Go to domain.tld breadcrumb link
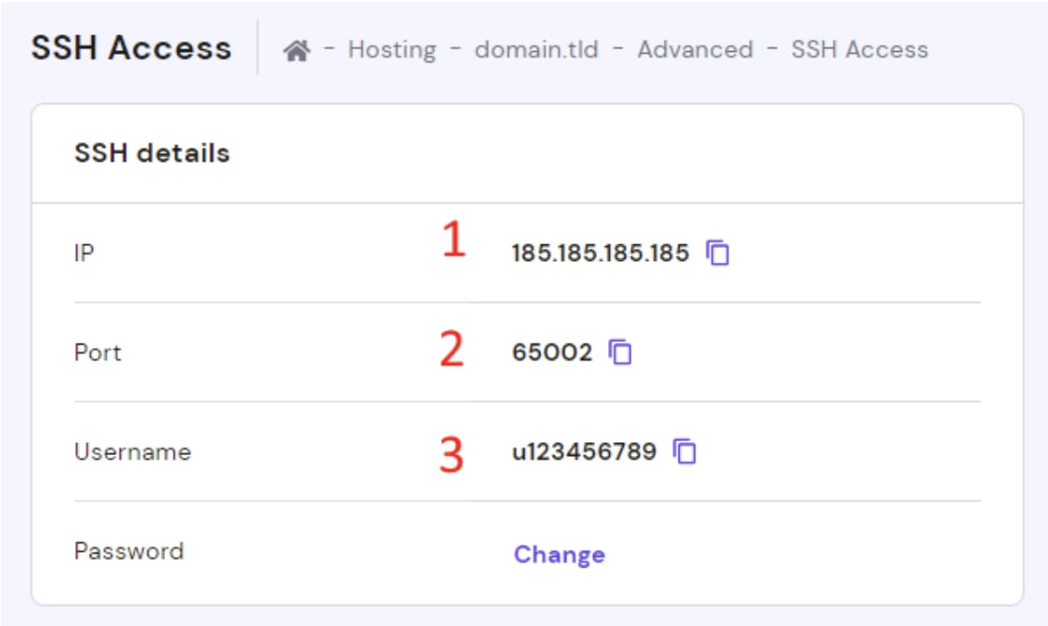The height and width of the screenshot is (626, 1048). click(x=537, y=49)
